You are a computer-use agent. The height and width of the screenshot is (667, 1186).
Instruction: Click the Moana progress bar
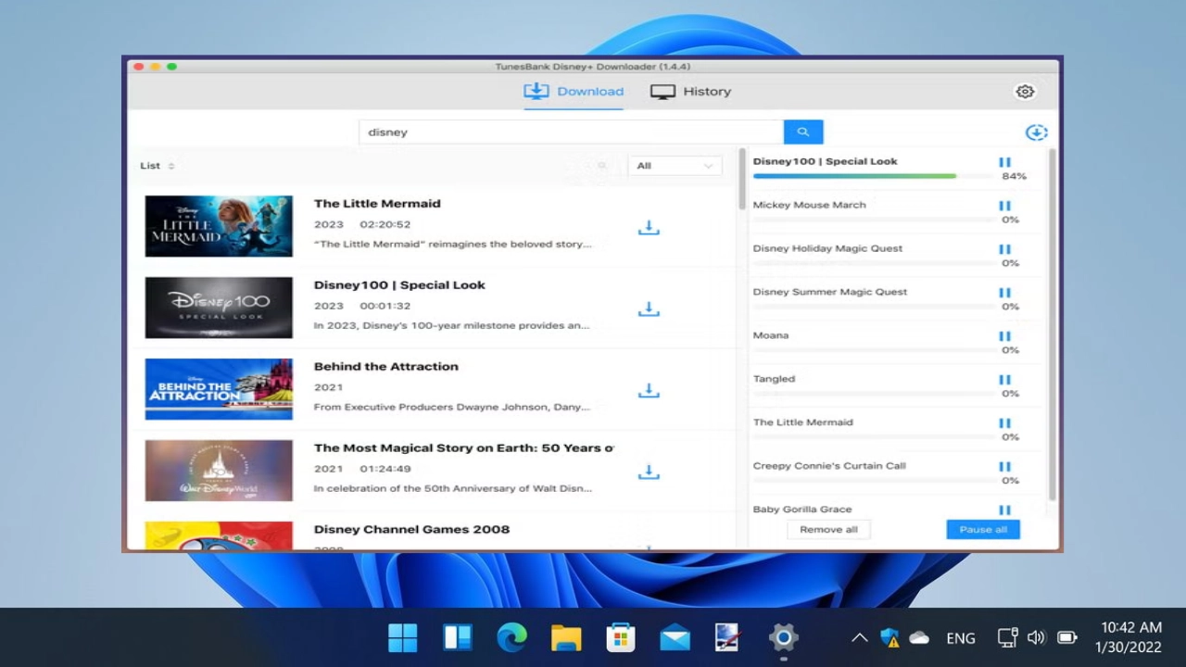[873, 350]
